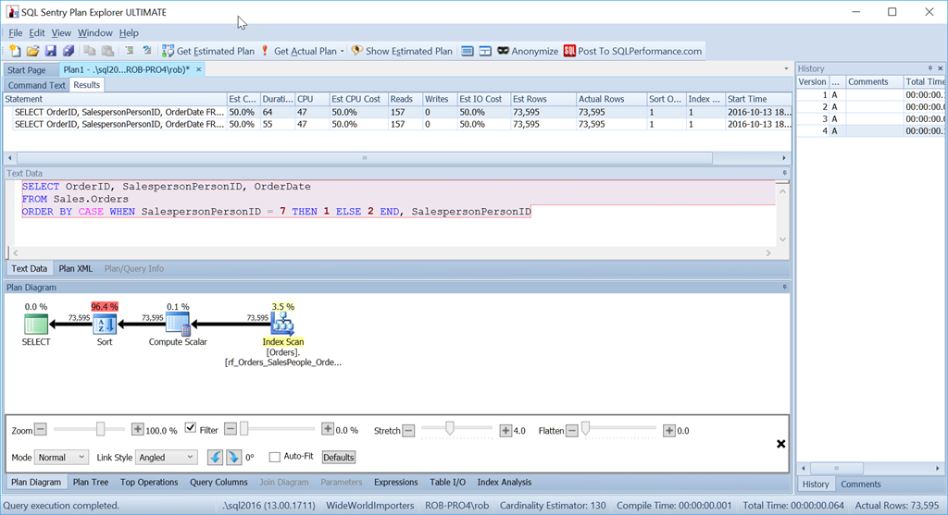Click the Anonymize mask icon
Image resolution: width=948 pixels, height=515 pixels.
coord(503,51)
